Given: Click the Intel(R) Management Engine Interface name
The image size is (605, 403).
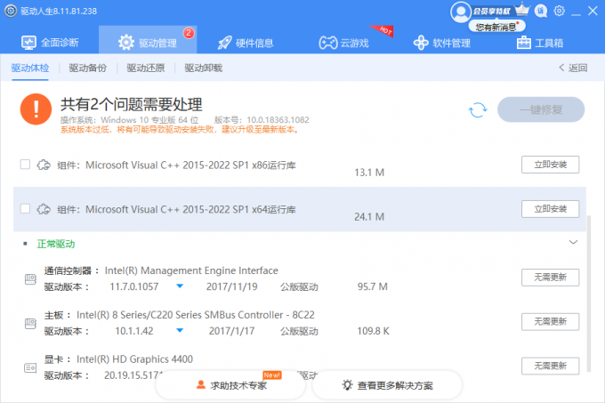Looking at the screenshot, I should click(191, 270).
